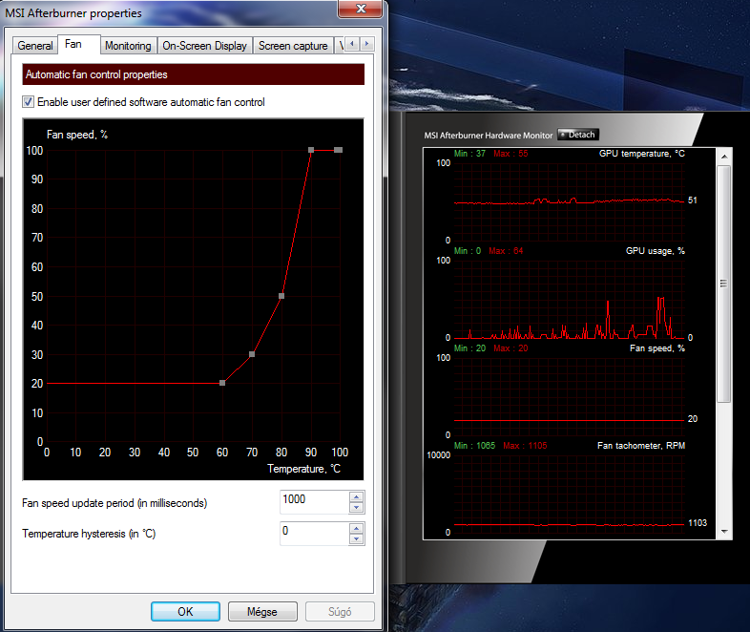
Task: Open the On-Screen Display tab
Action: tap(204, 46)
